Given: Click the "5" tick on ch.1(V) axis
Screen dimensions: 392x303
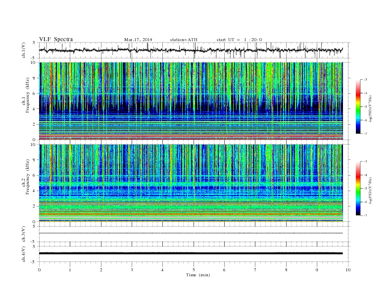Looking at the screenshot, I should (x=34, y=43).
